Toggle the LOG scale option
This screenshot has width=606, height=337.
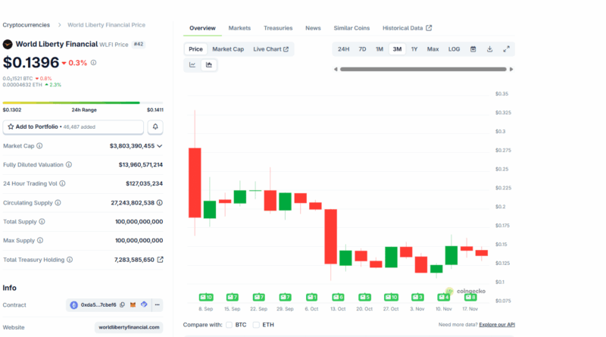pyautogui.click(x=454, y=49)
